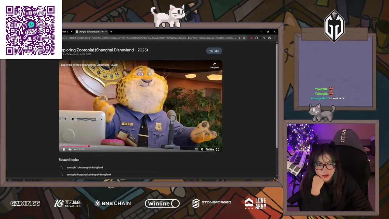Click the Winline sponsor logo
The height and width of the screenshot is (219, 389).
pos(162,203)
